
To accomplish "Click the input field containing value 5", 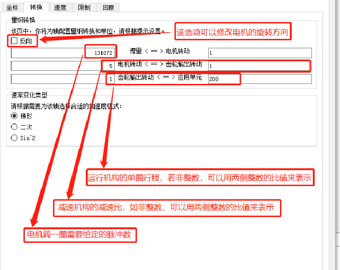I will click(x=63, y=66).
